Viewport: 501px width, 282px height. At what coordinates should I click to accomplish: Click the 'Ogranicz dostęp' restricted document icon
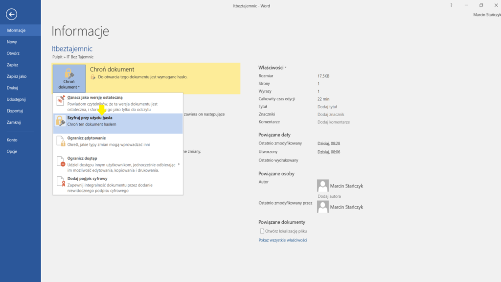(x=61, y=162)
